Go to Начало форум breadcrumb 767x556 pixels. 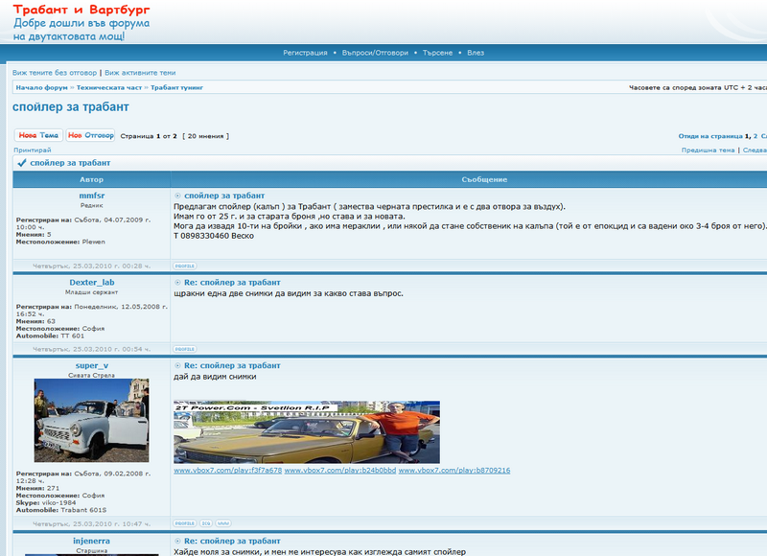click(41, 87)
